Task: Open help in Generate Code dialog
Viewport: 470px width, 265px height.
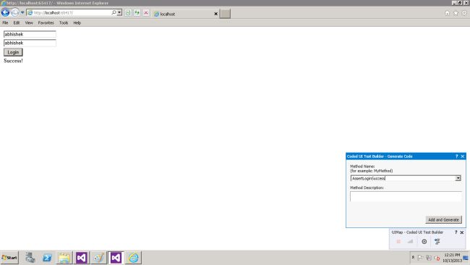Action: click(457, 156)
